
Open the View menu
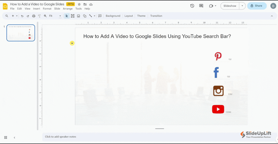pos(27,8)
